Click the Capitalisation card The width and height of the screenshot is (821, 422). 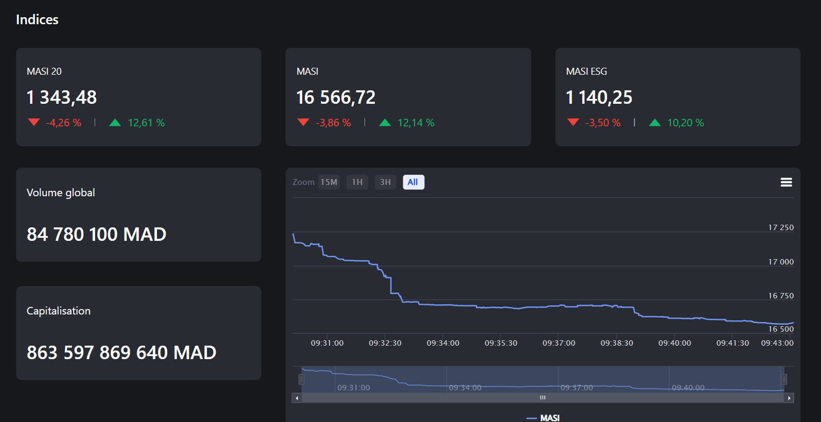coord(138,333)
